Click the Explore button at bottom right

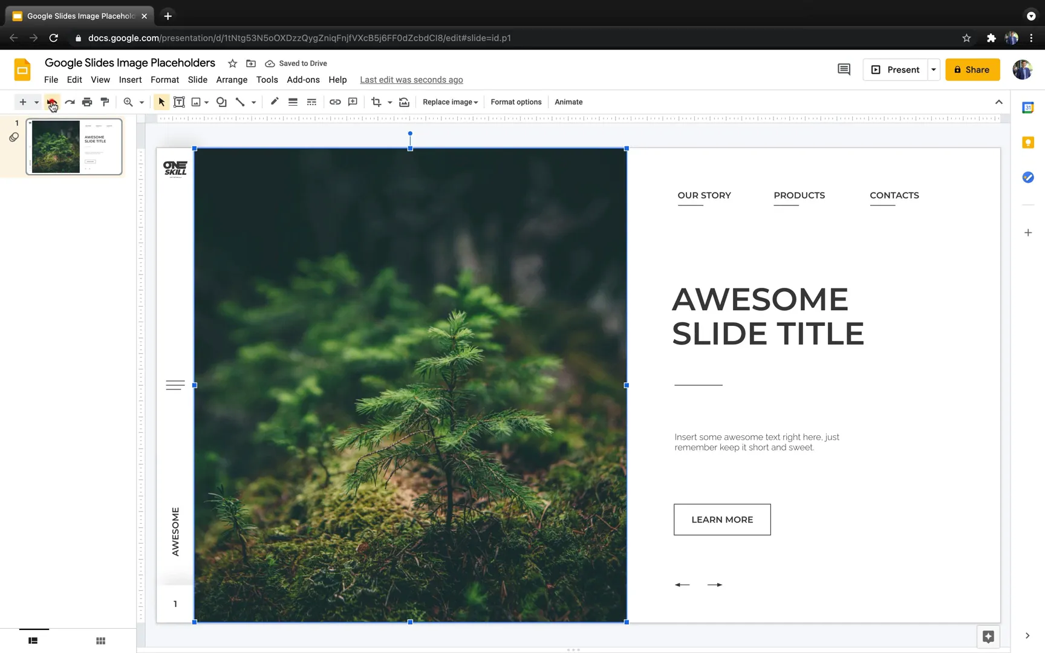tap(988, 636)
